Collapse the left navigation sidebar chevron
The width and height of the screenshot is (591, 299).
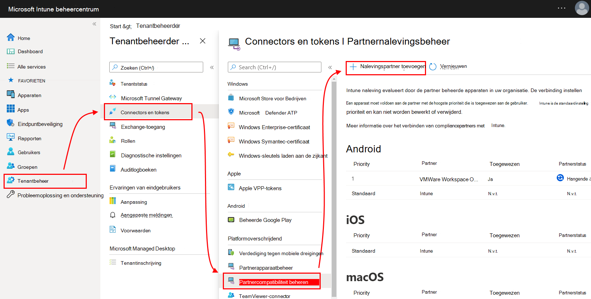click(94, 24)
